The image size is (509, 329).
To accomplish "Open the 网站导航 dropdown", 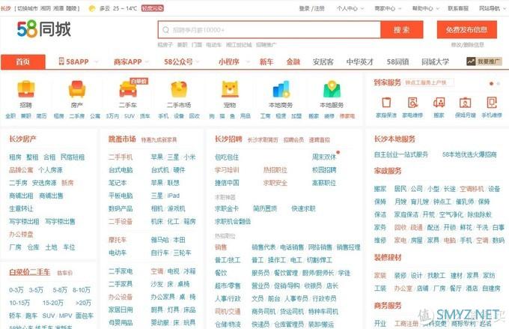I will point(492,8).
